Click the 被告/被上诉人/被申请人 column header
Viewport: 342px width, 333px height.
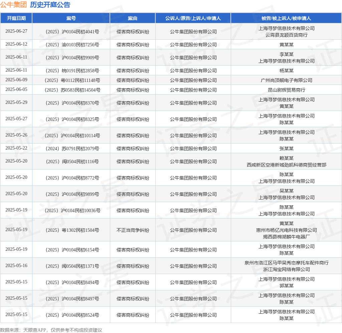(x=286, y=18)
